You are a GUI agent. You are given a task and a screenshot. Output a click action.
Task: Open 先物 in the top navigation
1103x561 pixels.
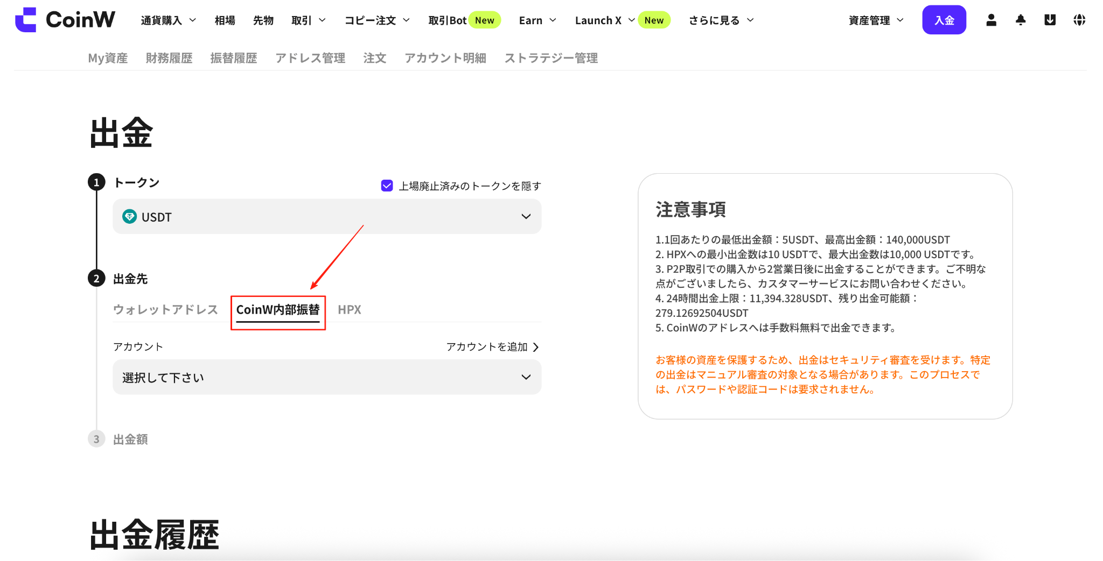pyautogui.click(x=263, y=20)
